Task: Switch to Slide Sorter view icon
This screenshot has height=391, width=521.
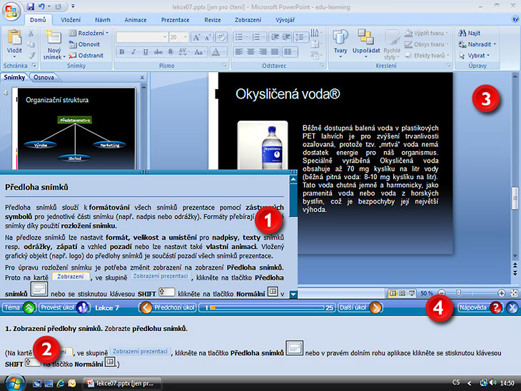Action: click(x=402, y=293)
